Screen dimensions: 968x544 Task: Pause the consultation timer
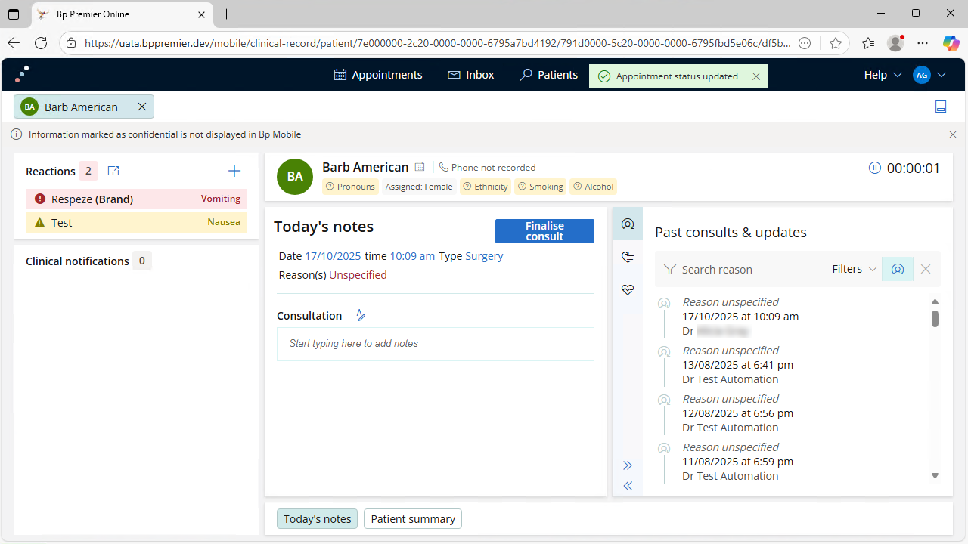point(875,168)
